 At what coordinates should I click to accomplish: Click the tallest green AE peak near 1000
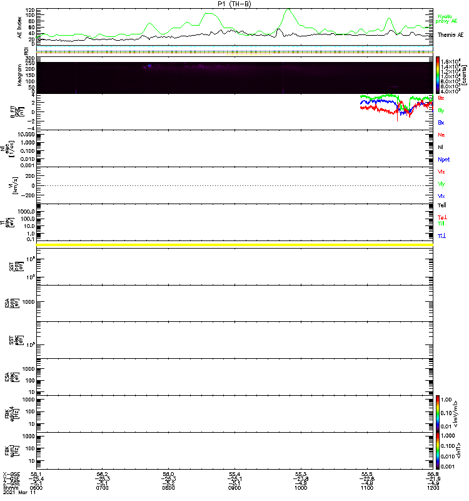point(288,9)
